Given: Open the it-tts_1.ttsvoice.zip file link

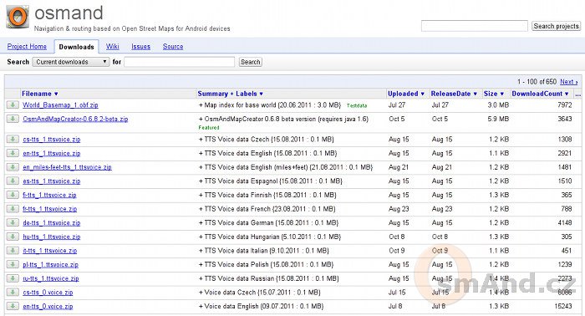Looking at the screenshot, I should pyautogui.click(x=49, y=251).
